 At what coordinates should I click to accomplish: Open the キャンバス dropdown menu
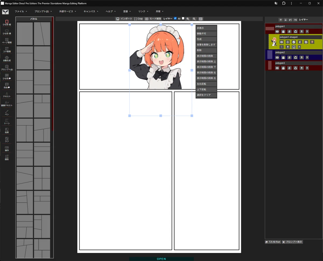pos(91,12)
